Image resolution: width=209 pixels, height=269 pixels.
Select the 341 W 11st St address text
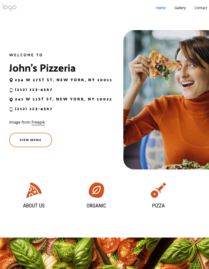[63, 99]
